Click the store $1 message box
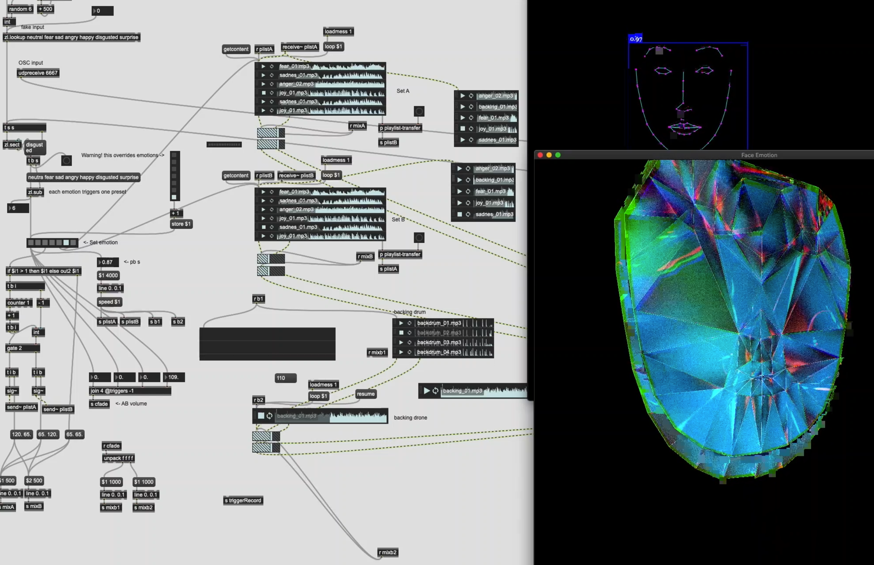The image size is (874, 565). pos(181,224)
